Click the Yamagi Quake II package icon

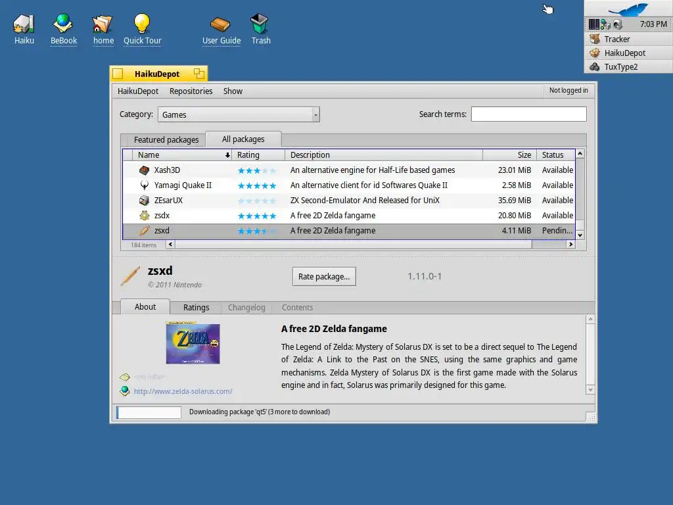[145, 185]
